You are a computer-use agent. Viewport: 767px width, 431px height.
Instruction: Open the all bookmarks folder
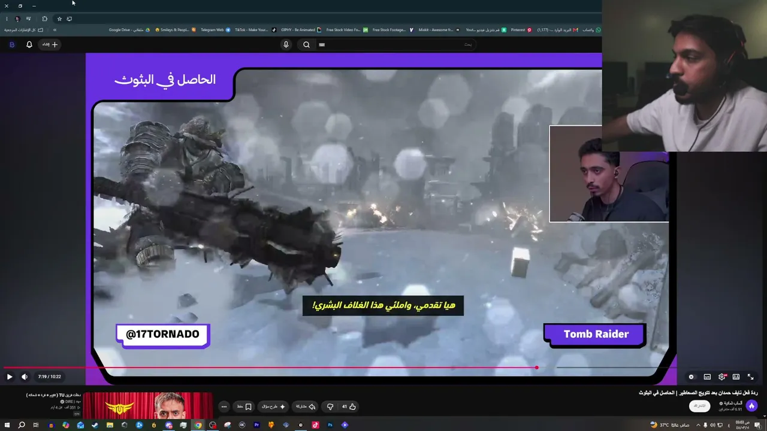pyautogui.click(x=24, y=30)
